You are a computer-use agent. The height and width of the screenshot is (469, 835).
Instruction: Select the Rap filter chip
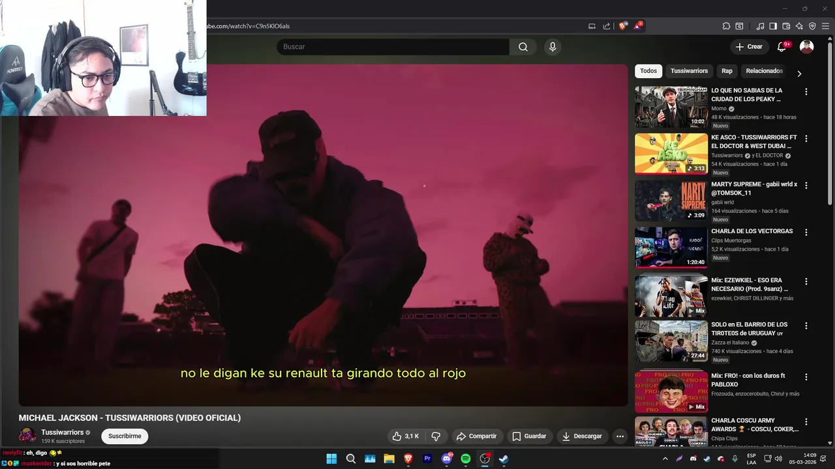pyautogui.click(x=727, y=71)
